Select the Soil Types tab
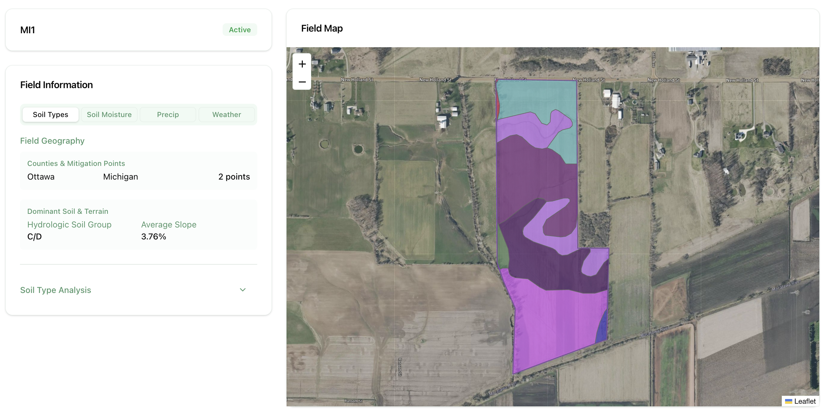824x415 pixels. click(50, 114)
